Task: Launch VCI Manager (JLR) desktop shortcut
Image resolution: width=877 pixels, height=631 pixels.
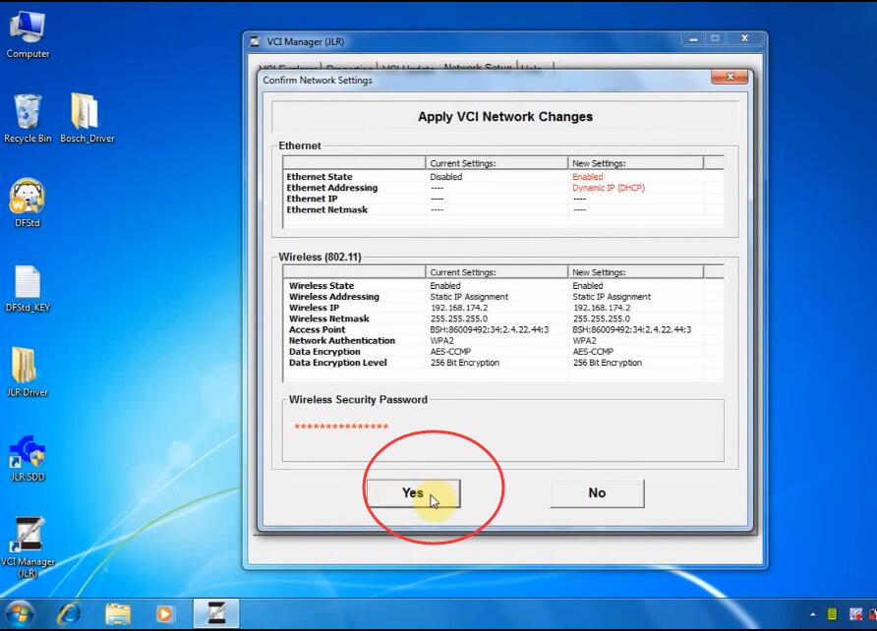Action: 28,546
